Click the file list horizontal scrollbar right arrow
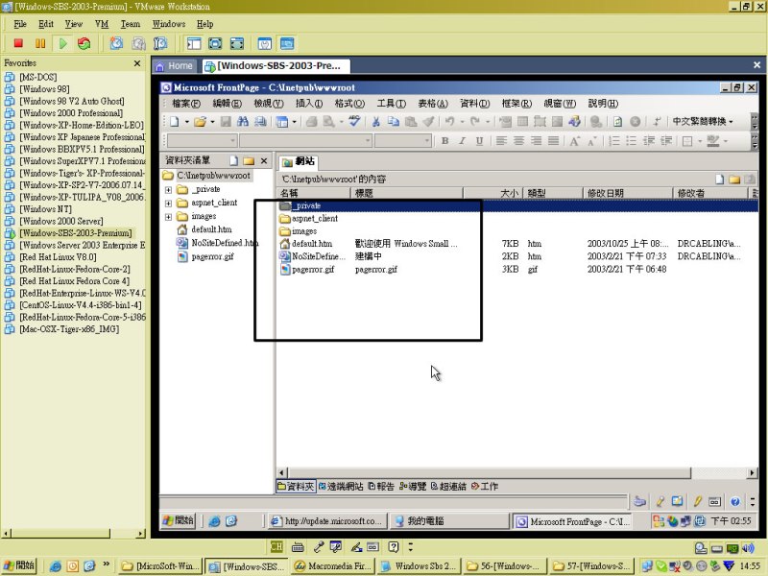Viewport: 768px width, 576px height. point(753,472)
